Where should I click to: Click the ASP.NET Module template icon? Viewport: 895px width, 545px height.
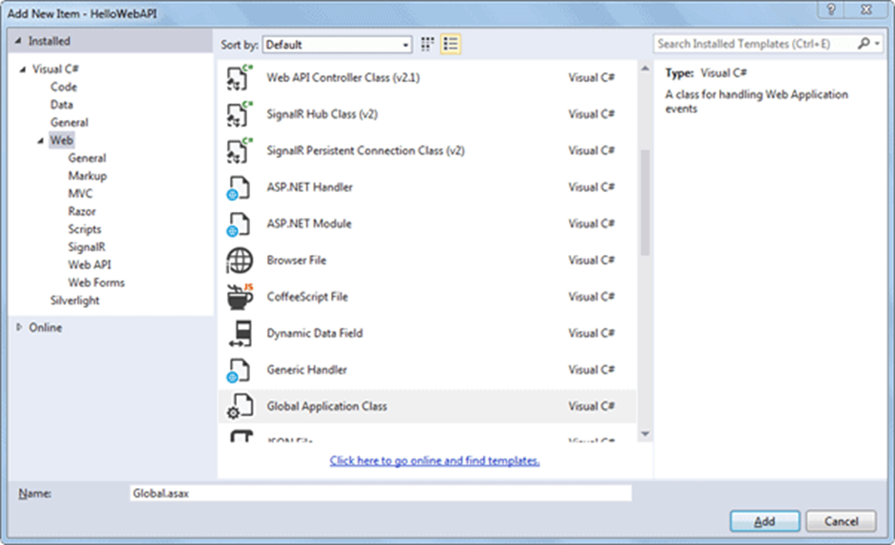pos(239,224)
